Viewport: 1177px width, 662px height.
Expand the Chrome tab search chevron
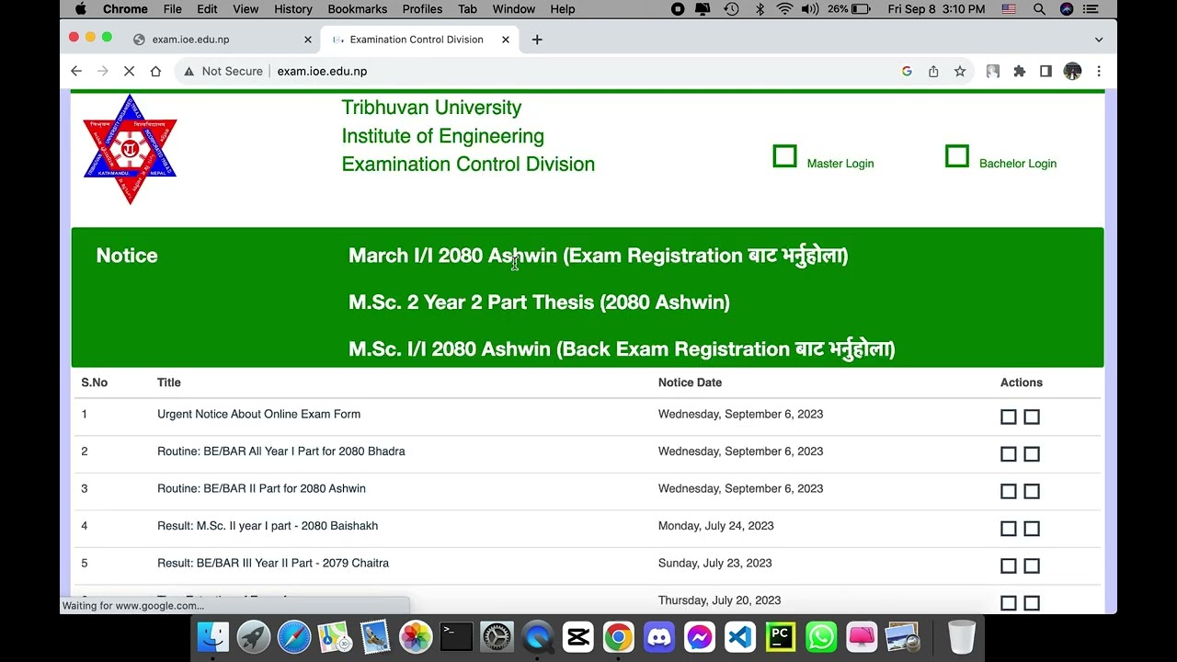click(1099, 40)
